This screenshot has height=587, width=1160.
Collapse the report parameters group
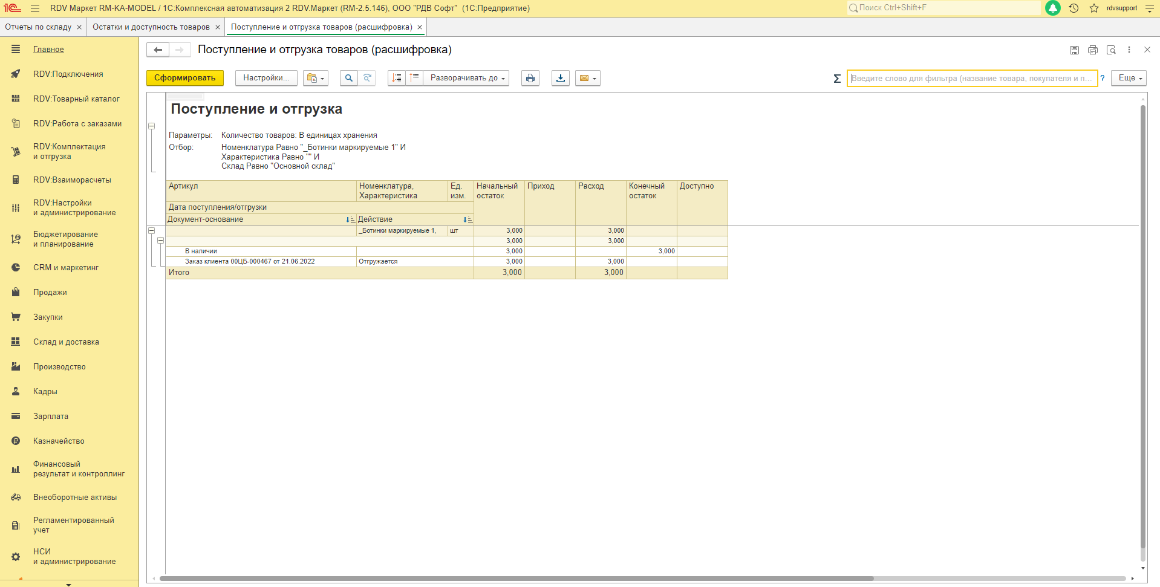pos(152,126)
